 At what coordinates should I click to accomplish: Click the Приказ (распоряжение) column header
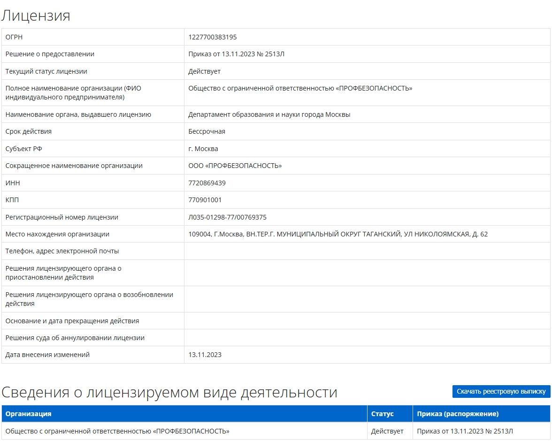tap(458, 414)
